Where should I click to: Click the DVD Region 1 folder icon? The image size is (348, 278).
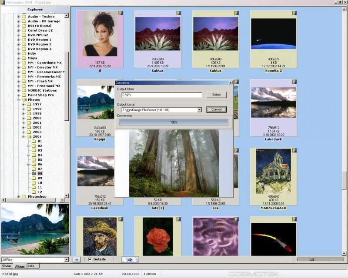(x=24, y=40)
